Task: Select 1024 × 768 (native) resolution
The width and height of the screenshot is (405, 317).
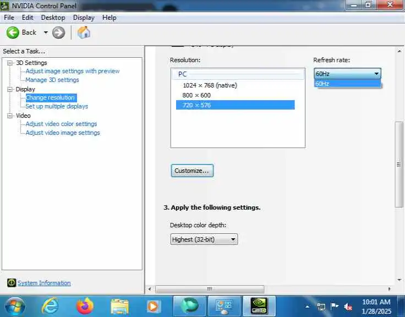Action: (210, 85)
